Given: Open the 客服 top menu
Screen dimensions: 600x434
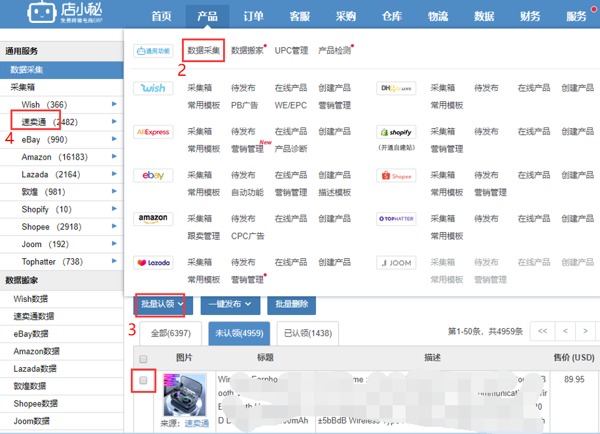Looking at the screenshot, I should [x=300, y=16].
